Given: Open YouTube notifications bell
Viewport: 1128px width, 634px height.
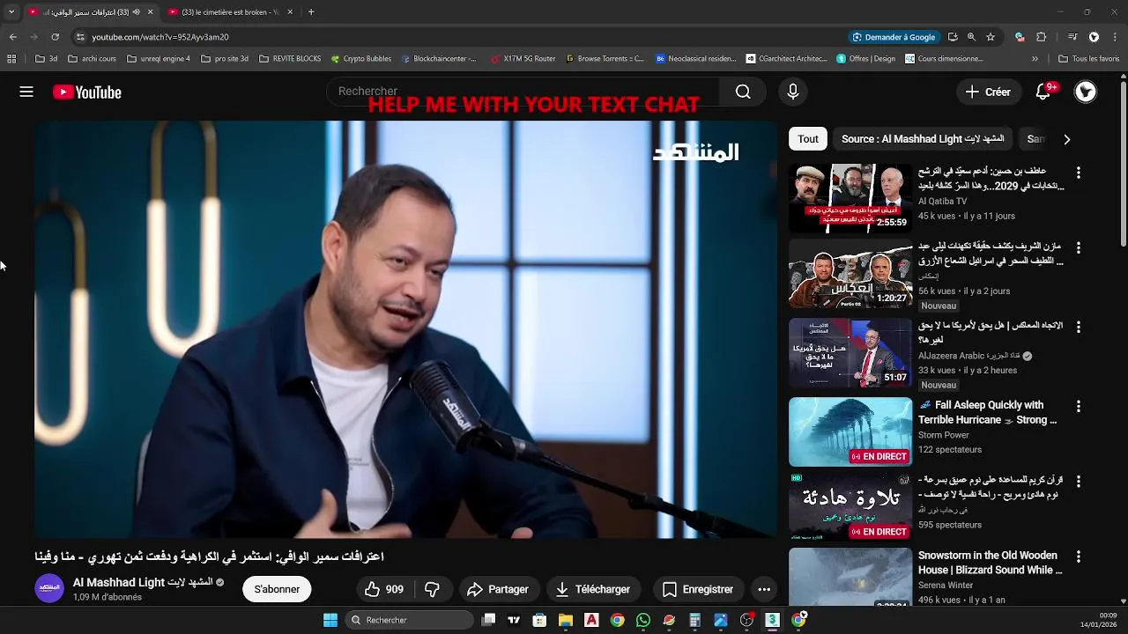Looking at the screenshot, I should pos(1043,92).
